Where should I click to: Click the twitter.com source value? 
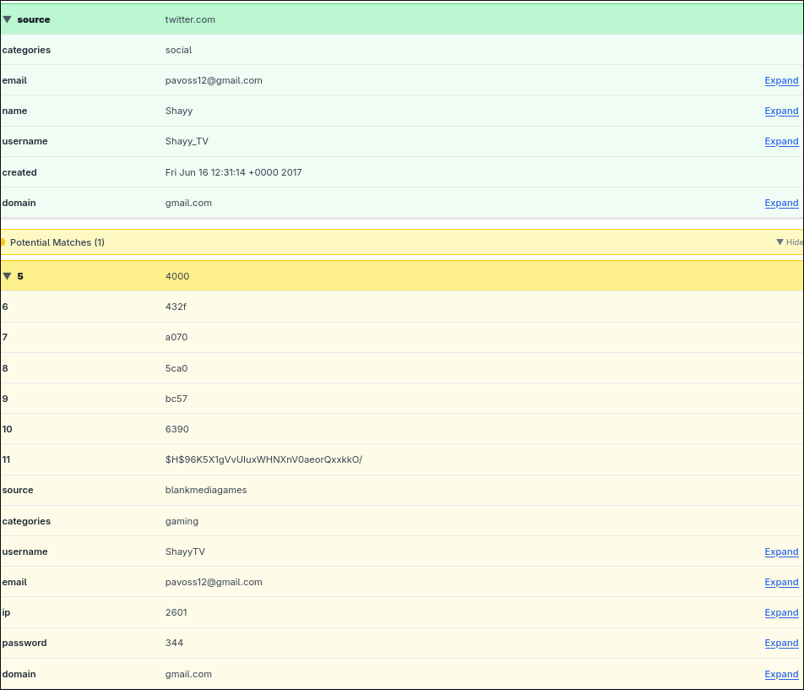[190, 19]
